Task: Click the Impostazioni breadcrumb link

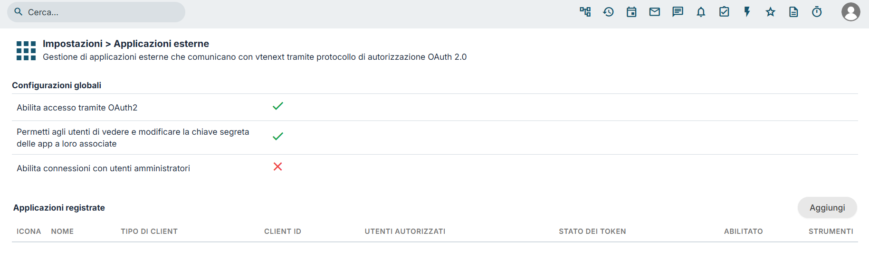Action: click(x=73, y=44)
